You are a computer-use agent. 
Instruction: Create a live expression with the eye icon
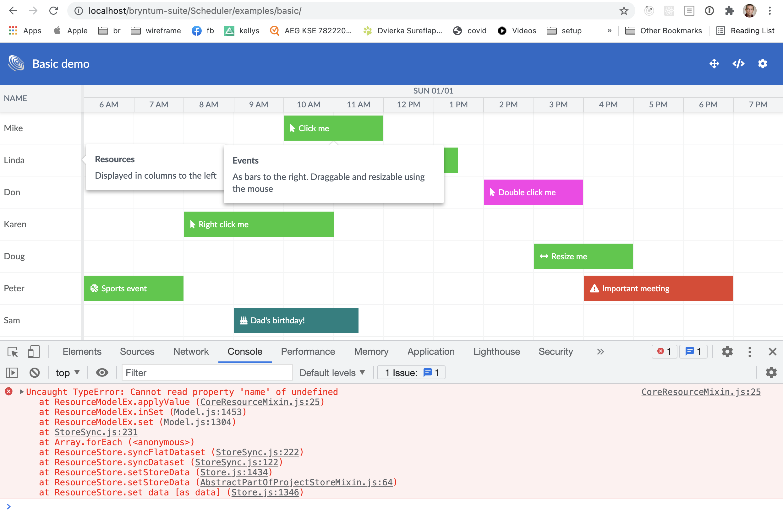point(102,372)
